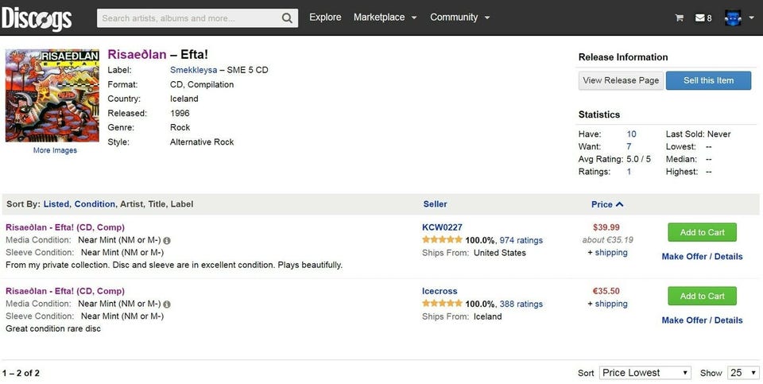
Task: Open the Price Lowest sort dropdown
Action: click(645, 372)
